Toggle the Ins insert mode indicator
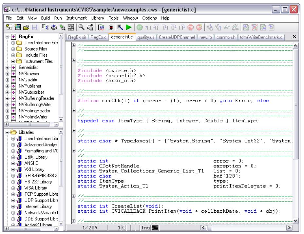 (145, 227)
